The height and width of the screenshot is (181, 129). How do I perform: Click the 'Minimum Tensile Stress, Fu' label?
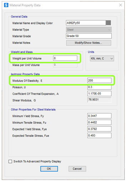(29, 123)
